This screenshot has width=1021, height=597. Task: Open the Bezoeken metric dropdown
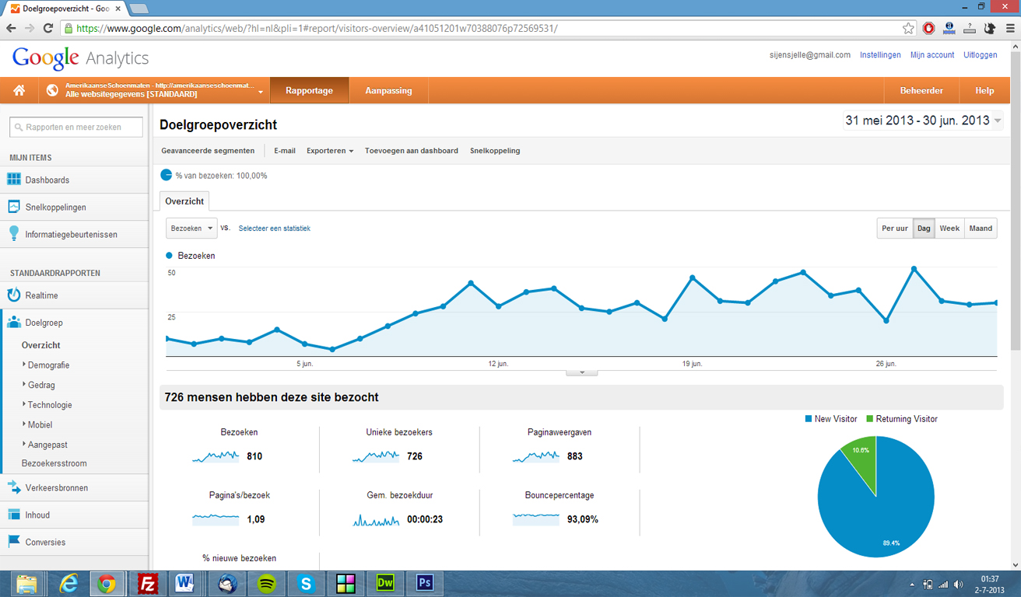pos(191,229)
